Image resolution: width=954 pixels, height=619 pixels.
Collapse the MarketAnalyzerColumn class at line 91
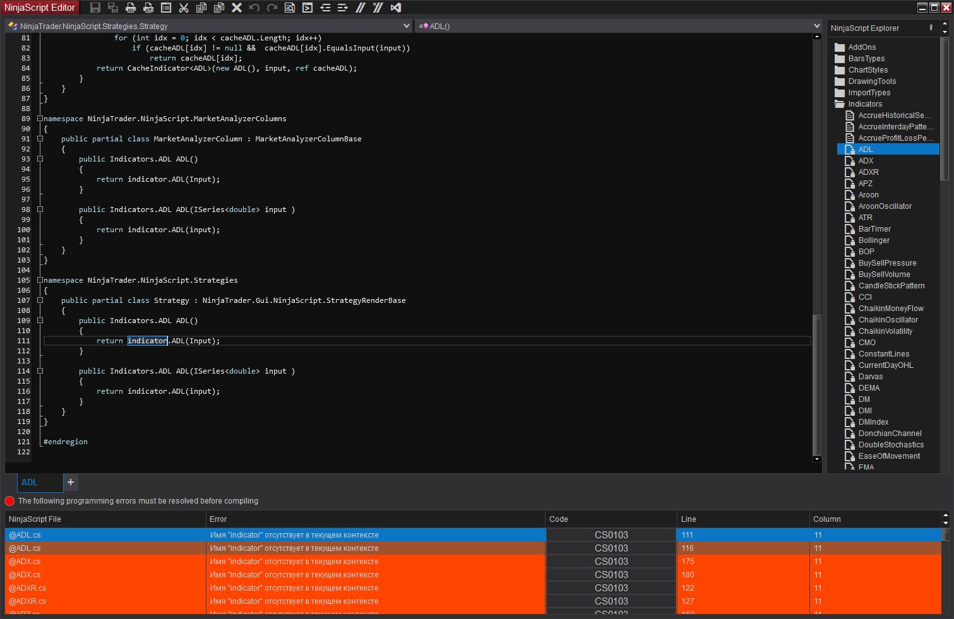coord(40,139)
